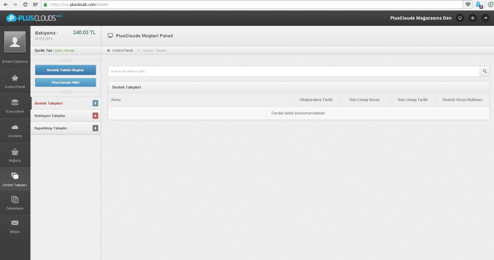Click PlusClouds Mağazasına Dön link
The width and height of the screenshot is (494, 260).
click(420, 18)
